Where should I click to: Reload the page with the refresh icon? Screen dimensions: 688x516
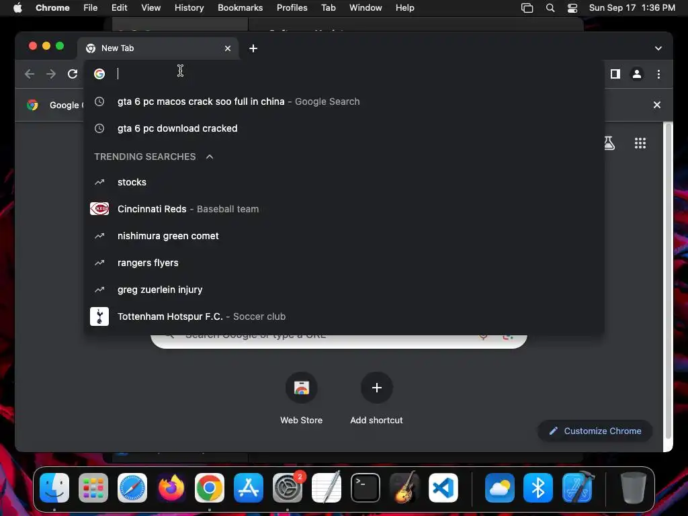point(73,74)
